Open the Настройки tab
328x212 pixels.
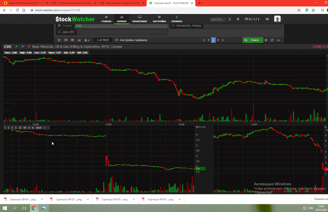coord(159,19)
